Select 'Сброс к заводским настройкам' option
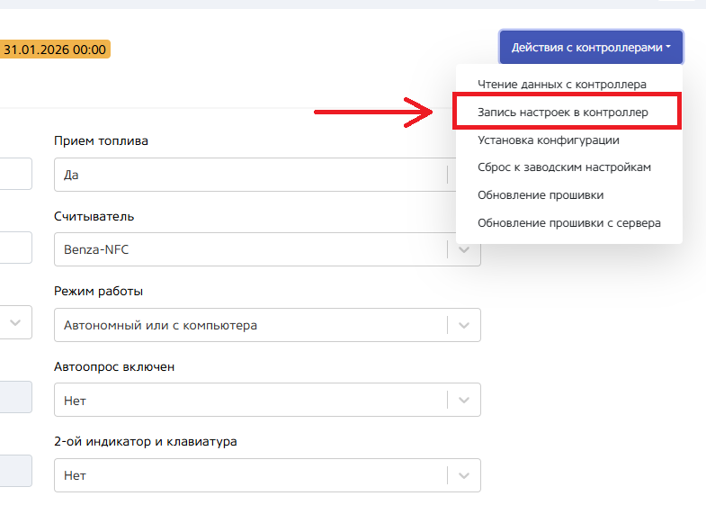706x514 pixels. pos(564,167)
